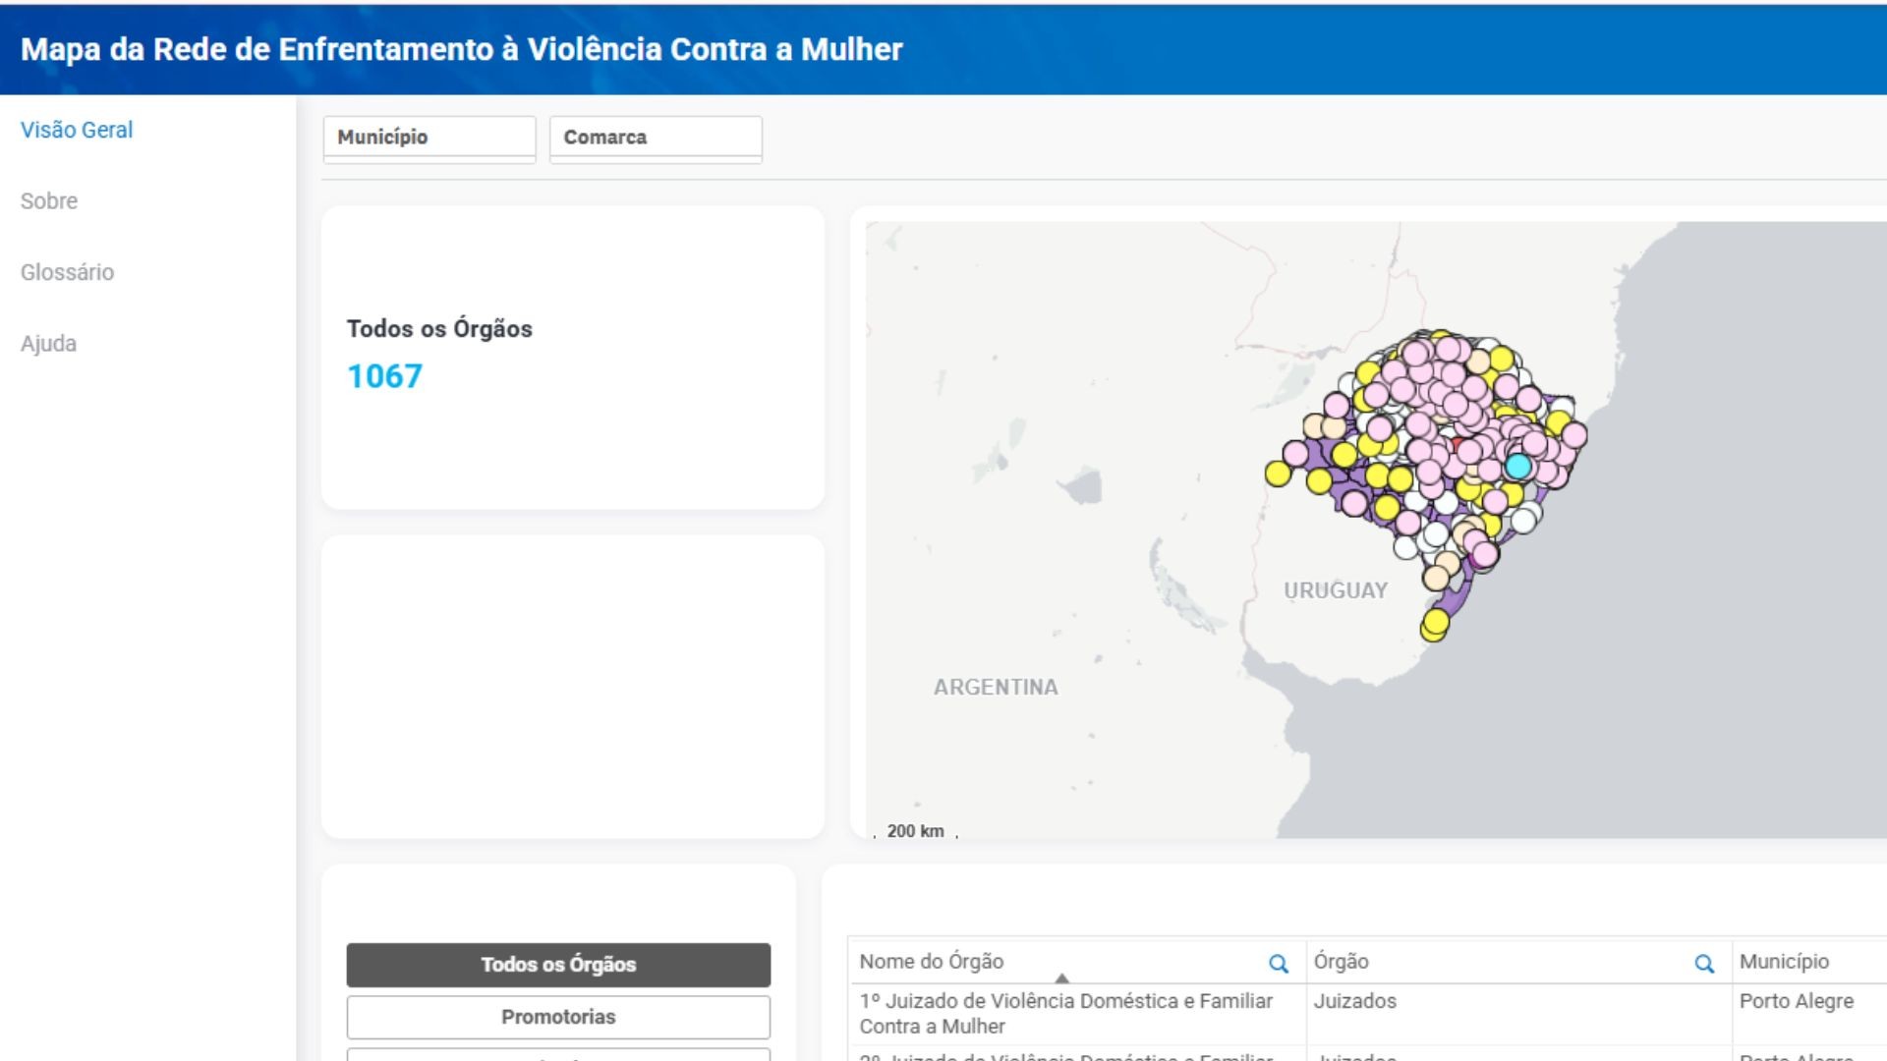This screenshot has width=1887, height=1061.
Task: Expand the partially visible filter below Promotorias
Action: pyautogui.click(x=557, y=1056)
